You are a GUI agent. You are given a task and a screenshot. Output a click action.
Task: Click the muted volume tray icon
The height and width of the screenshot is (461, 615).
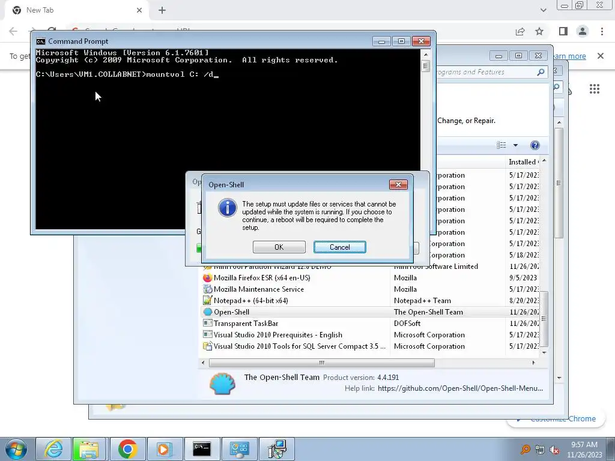pos(554,450)
